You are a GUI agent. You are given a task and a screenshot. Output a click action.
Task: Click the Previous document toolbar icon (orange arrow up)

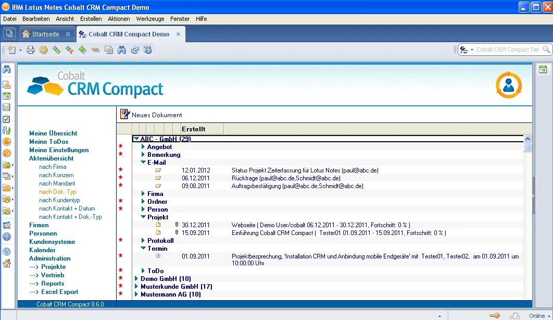coord(69,50)
